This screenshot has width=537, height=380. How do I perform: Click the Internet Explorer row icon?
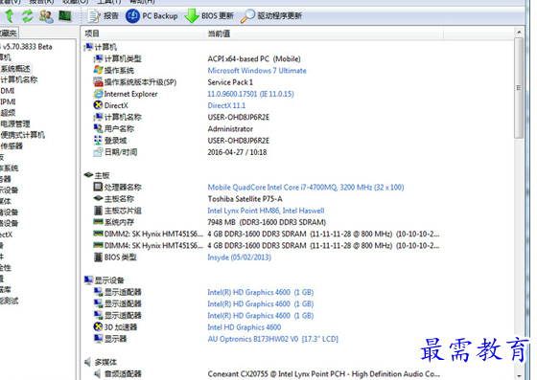click(98, 94)
